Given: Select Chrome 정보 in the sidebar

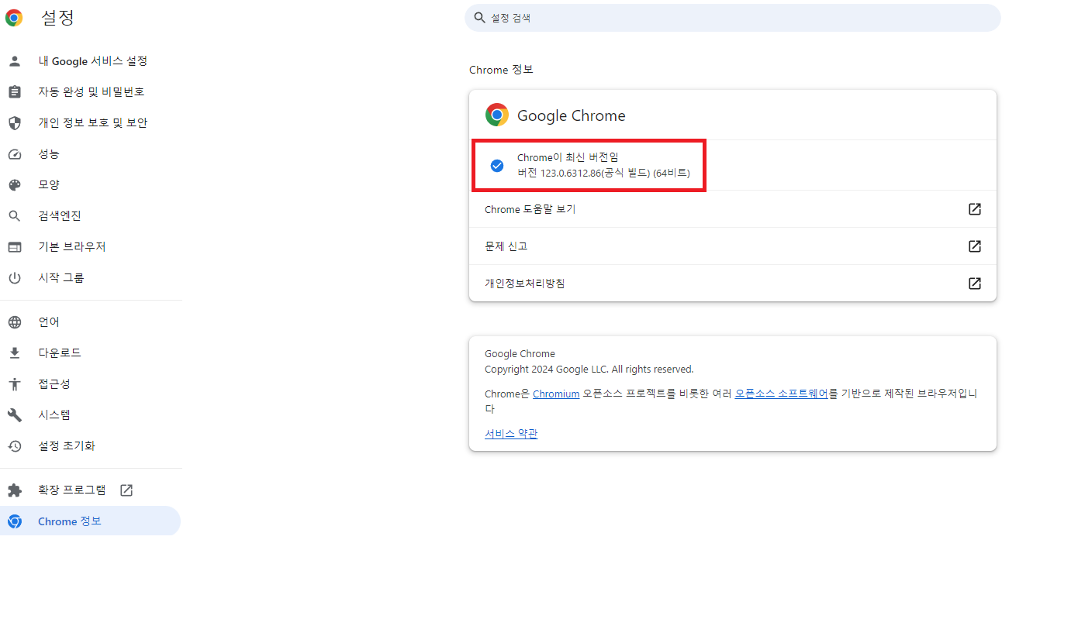Looking at the screenshot, I should click(90, 521).
